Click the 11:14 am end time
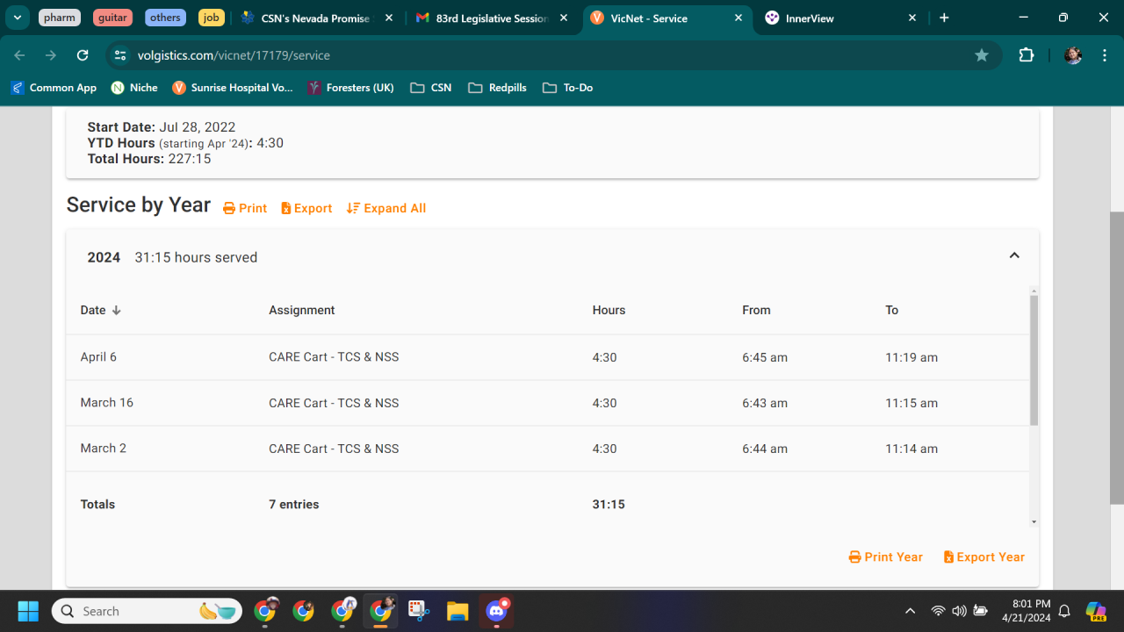This screenshot has width=1124, height=632. pyautogui.click(x=911, y=449)
